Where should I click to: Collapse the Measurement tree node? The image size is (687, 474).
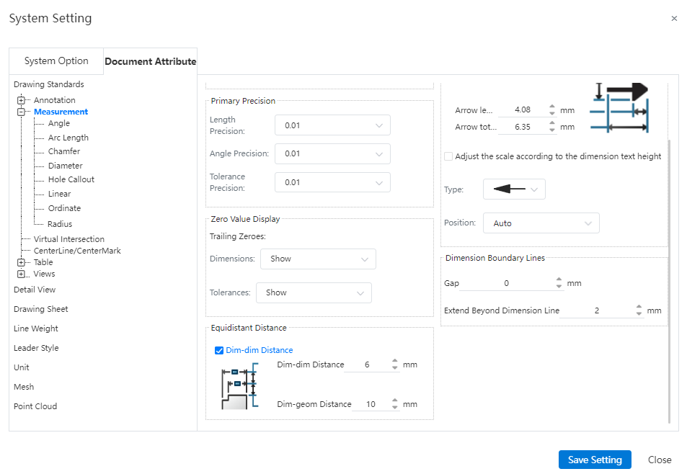pos(22,112)
